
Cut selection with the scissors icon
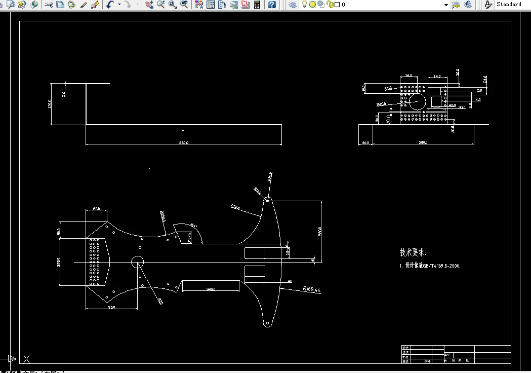coord(49,5)
